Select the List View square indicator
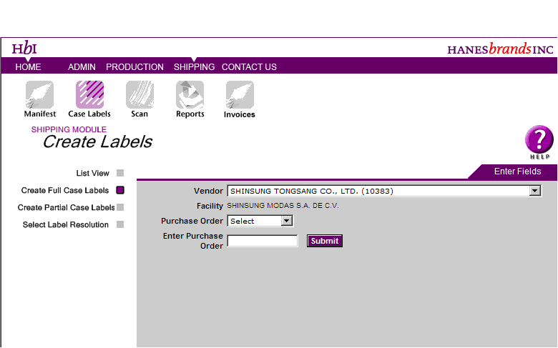The height and width of the screenshot is (348, 558). (x=120, y=173)
